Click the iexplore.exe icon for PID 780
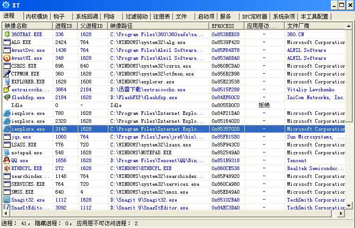355x228 pixels. tap(7, 113)
